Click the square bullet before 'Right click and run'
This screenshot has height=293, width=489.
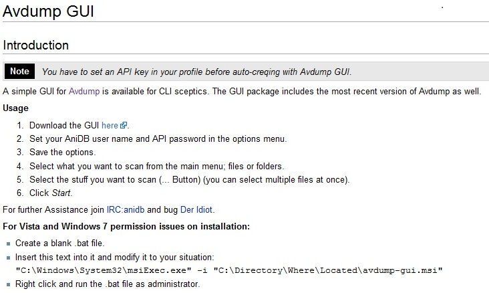pyautogui.click(x=9, y=284)
